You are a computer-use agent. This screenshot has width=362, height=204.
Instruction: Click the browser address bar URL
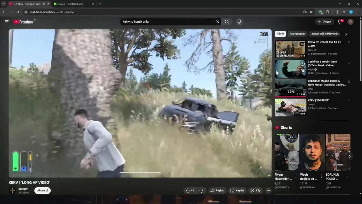pyautogui.click(x=52, y=12)
